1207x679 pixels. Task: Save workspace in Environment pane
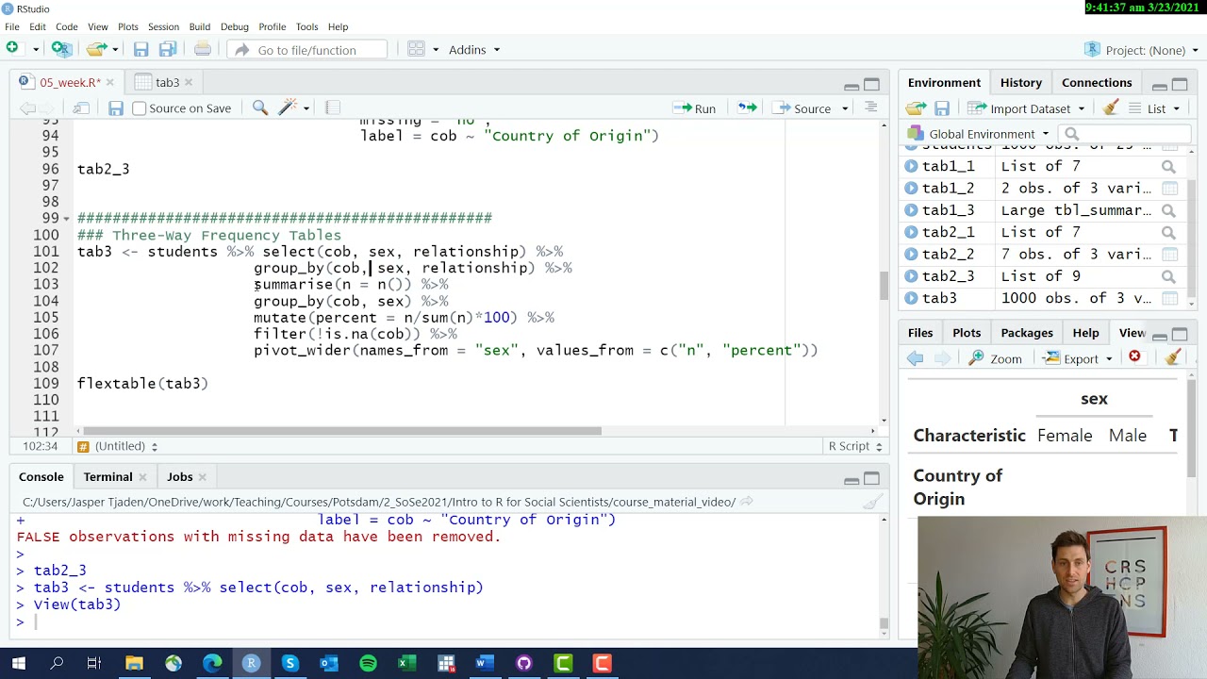click(x=941, y=108)
